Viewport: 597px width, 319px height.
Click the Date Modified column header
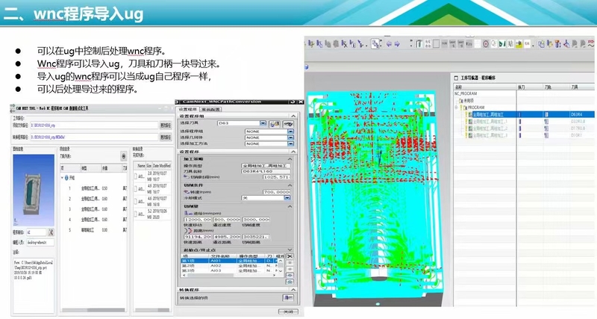(161, 166)
